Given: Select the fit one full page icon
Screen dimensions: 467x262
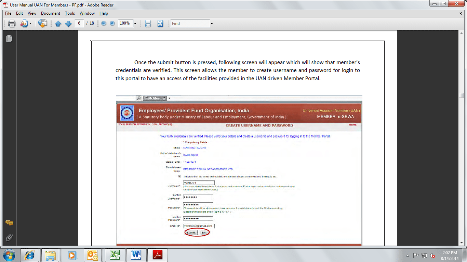Looking at the screenshot, I should point(160,24).
